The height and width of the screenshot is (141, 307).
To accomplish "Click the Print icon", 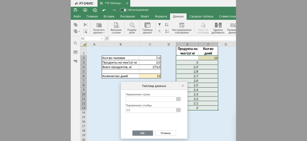I will (x=85, y=10).
